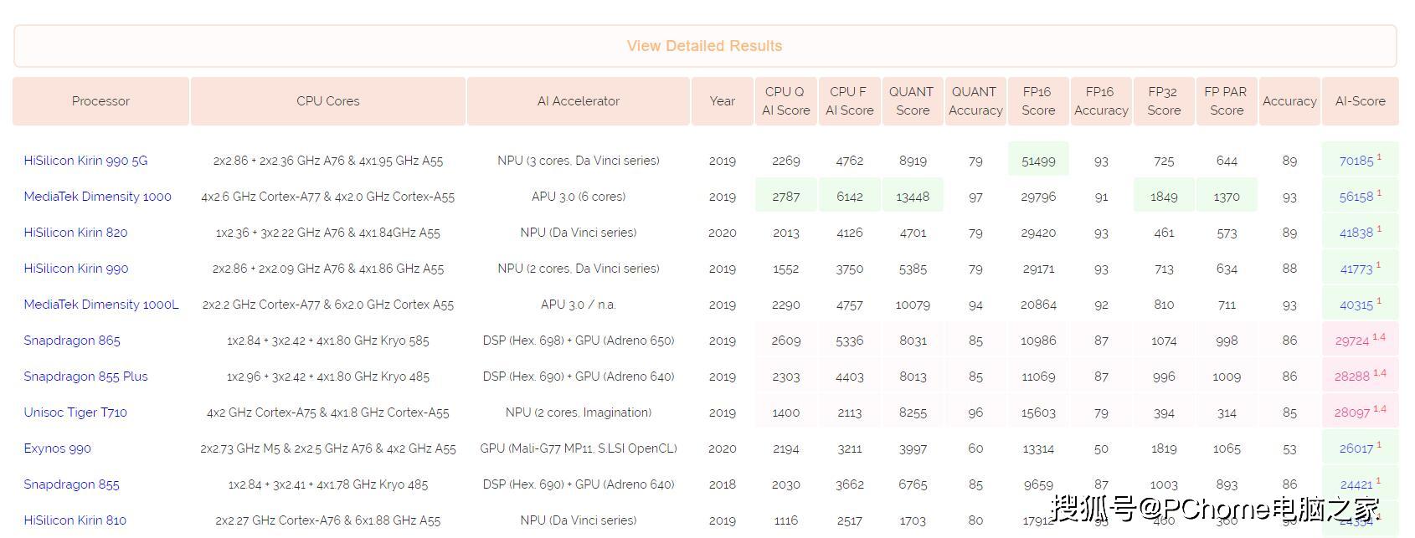Sort by the AI-Score column header

(1360, 101)
